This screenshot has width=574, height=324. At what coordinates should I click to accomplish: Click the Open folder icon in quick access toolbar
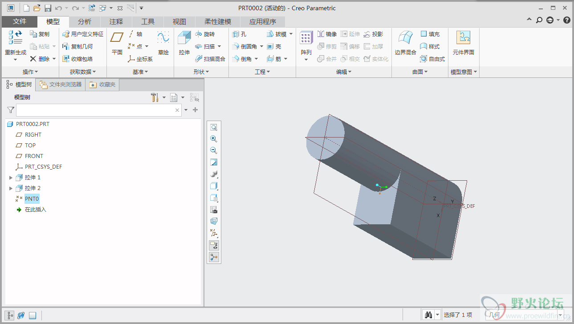coord(37,8)
